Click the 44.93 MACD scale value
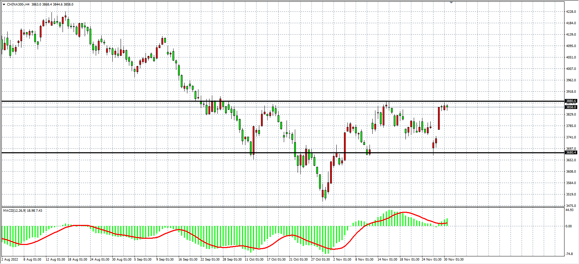The width and height of the screenshot is (579, 264). point(569,210)
